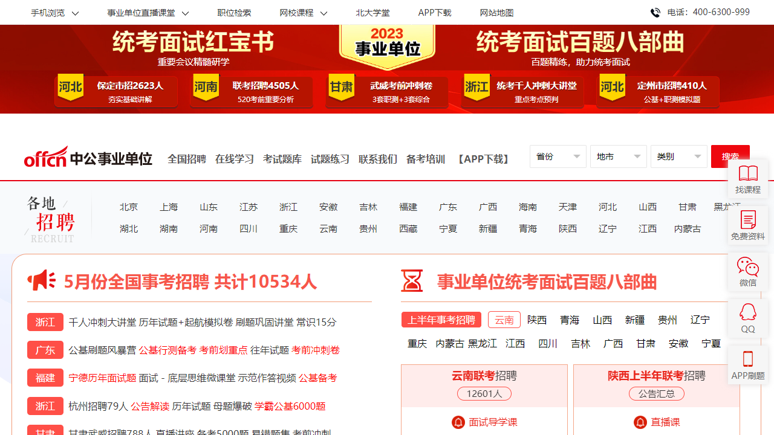The height and width of the screenshot is (435, 774).
Task: Open 河北 保定市招2623人 banner card
Action: click(x=116, y=92)
